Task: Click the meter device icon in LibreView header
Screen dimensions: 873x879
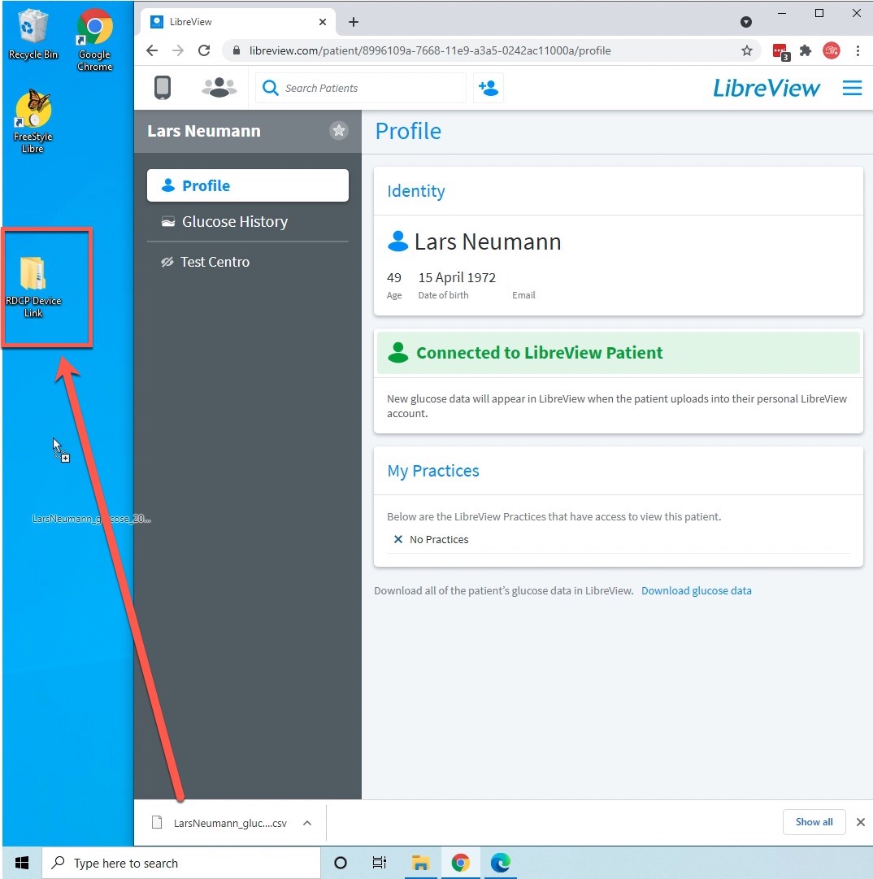Action: point(163,88)
